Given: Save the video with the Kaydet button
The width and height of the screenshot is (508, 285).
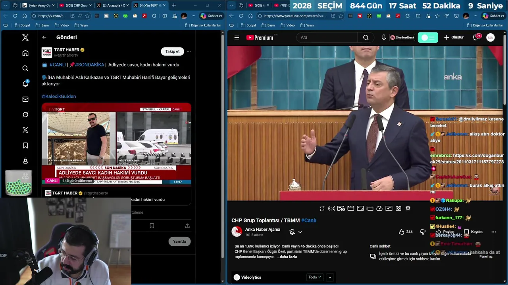Looking at the screenshot, I should point(473,232).
